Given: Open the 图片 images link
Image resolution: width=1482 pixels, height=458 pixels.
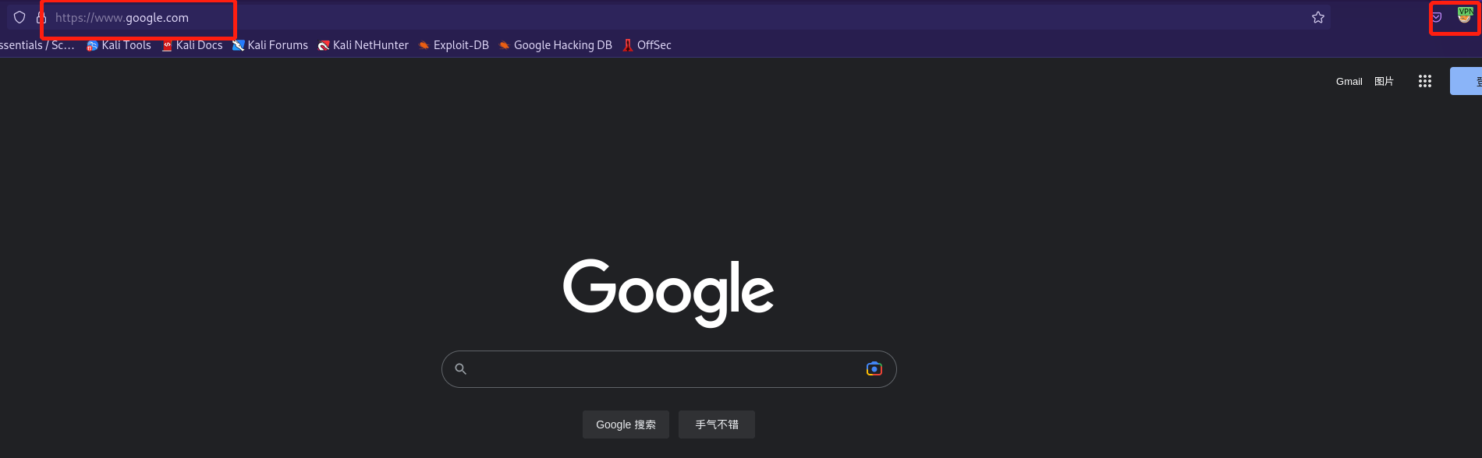Looking at the screenshot, I should pyautogui.click(x=1384, y=82).
